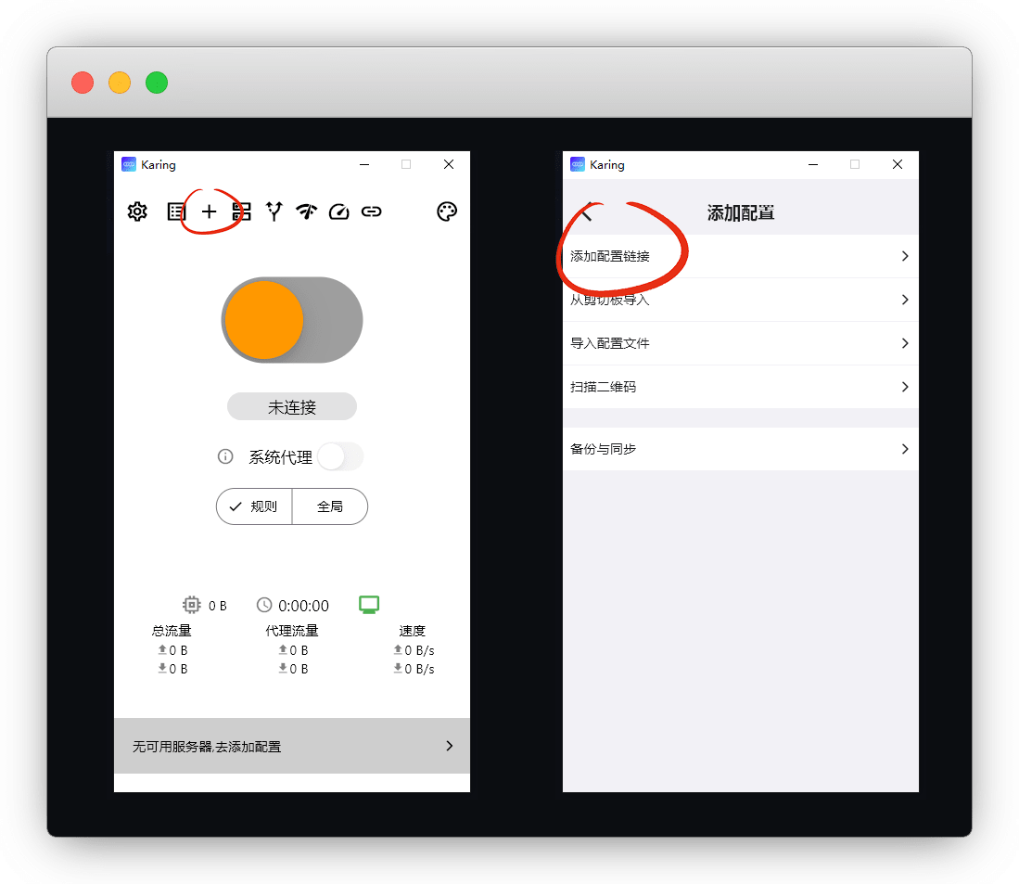Open the theme palette icon

(447, 211)
